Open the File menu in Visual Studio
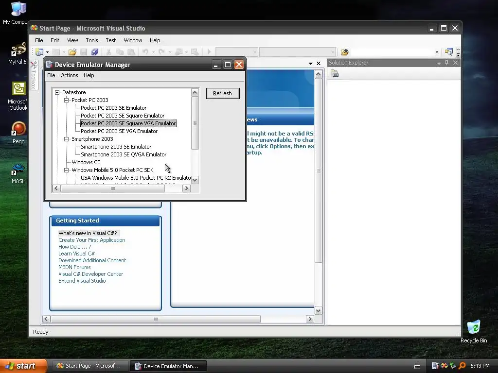The image size is (498, 373). [x=39, y=40]
